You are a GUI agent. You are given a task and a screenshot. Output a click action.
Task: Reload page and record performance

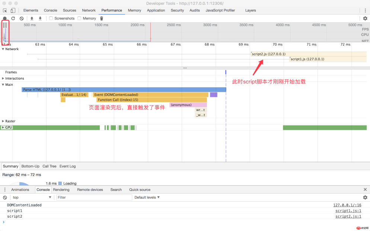coord(13,18)
